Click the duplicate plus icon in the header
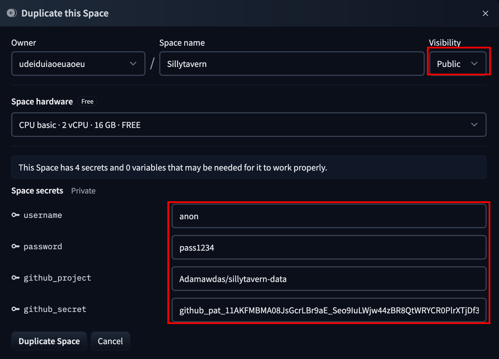Screen dimensions: 499x359 point(11,13)
